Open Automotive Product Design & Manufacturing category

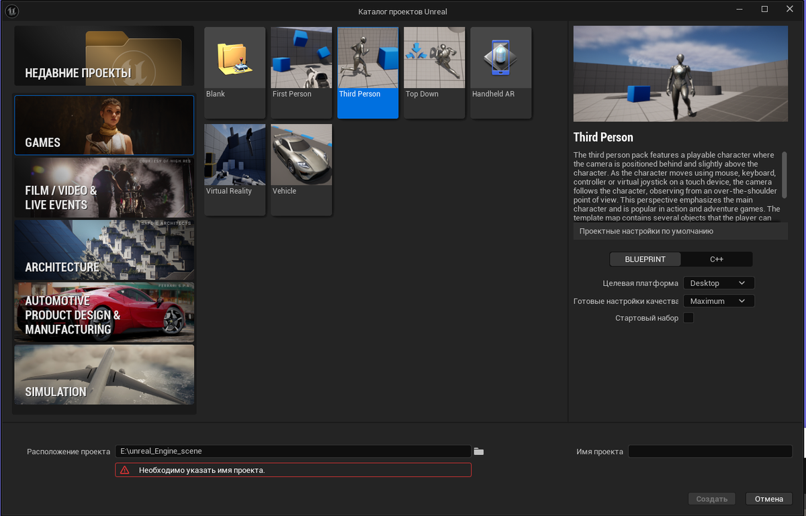pos(104,312)
